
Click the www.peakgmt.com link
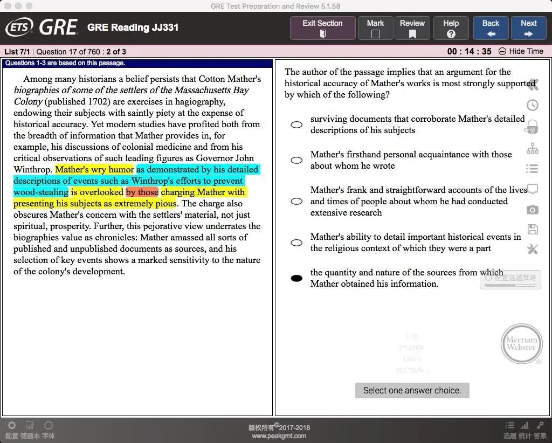pos(279,436)
